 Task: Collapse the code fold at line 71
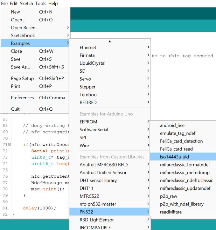[10, 144]
